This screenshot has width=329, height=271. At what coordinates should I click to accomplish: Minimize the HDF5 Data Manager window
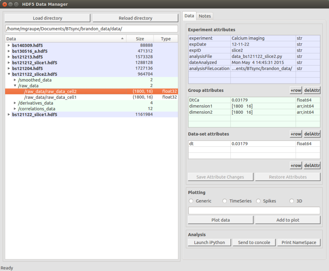[x=10, y=4]
